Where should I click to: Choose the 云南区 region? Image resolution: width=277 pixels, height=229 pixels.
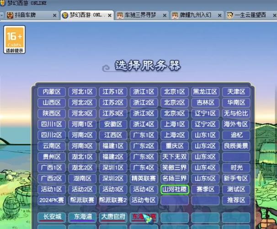tap(52, 146)
